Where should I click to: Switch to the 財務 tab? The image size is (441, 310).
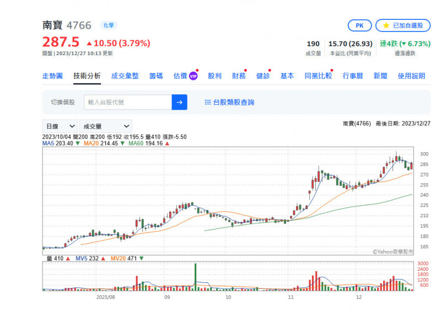click(239, 76)
